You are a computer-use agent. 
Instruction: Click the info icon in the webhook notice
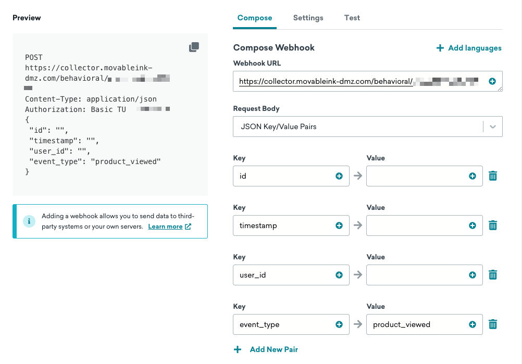(x=29, y=221)
